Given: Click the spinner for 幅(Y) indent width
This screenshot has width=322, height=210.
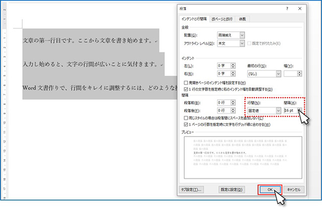Looking at the screenshot, I should pos(300,74).
